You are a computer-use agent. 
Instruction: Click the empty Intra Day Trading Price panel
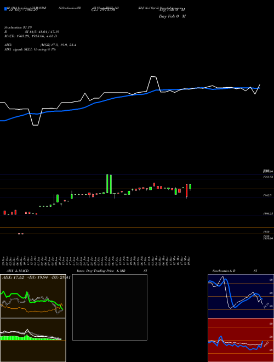(110, 307)
